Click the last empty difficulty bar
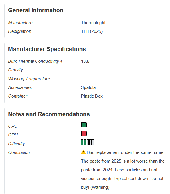Screen dimensions: 170x194 93,142
